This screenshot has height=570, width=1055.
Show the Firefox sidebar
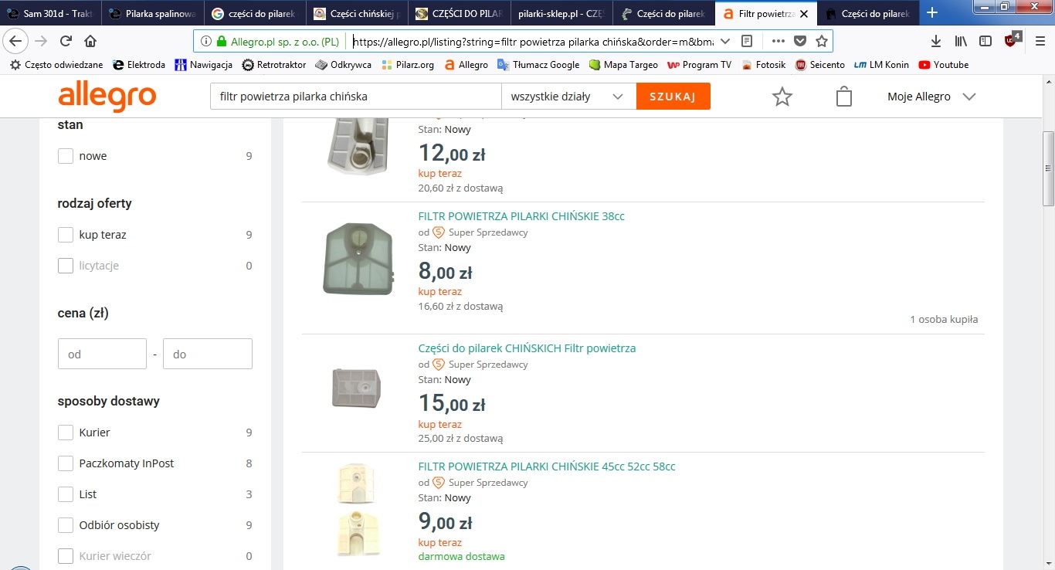click(985, 42)
